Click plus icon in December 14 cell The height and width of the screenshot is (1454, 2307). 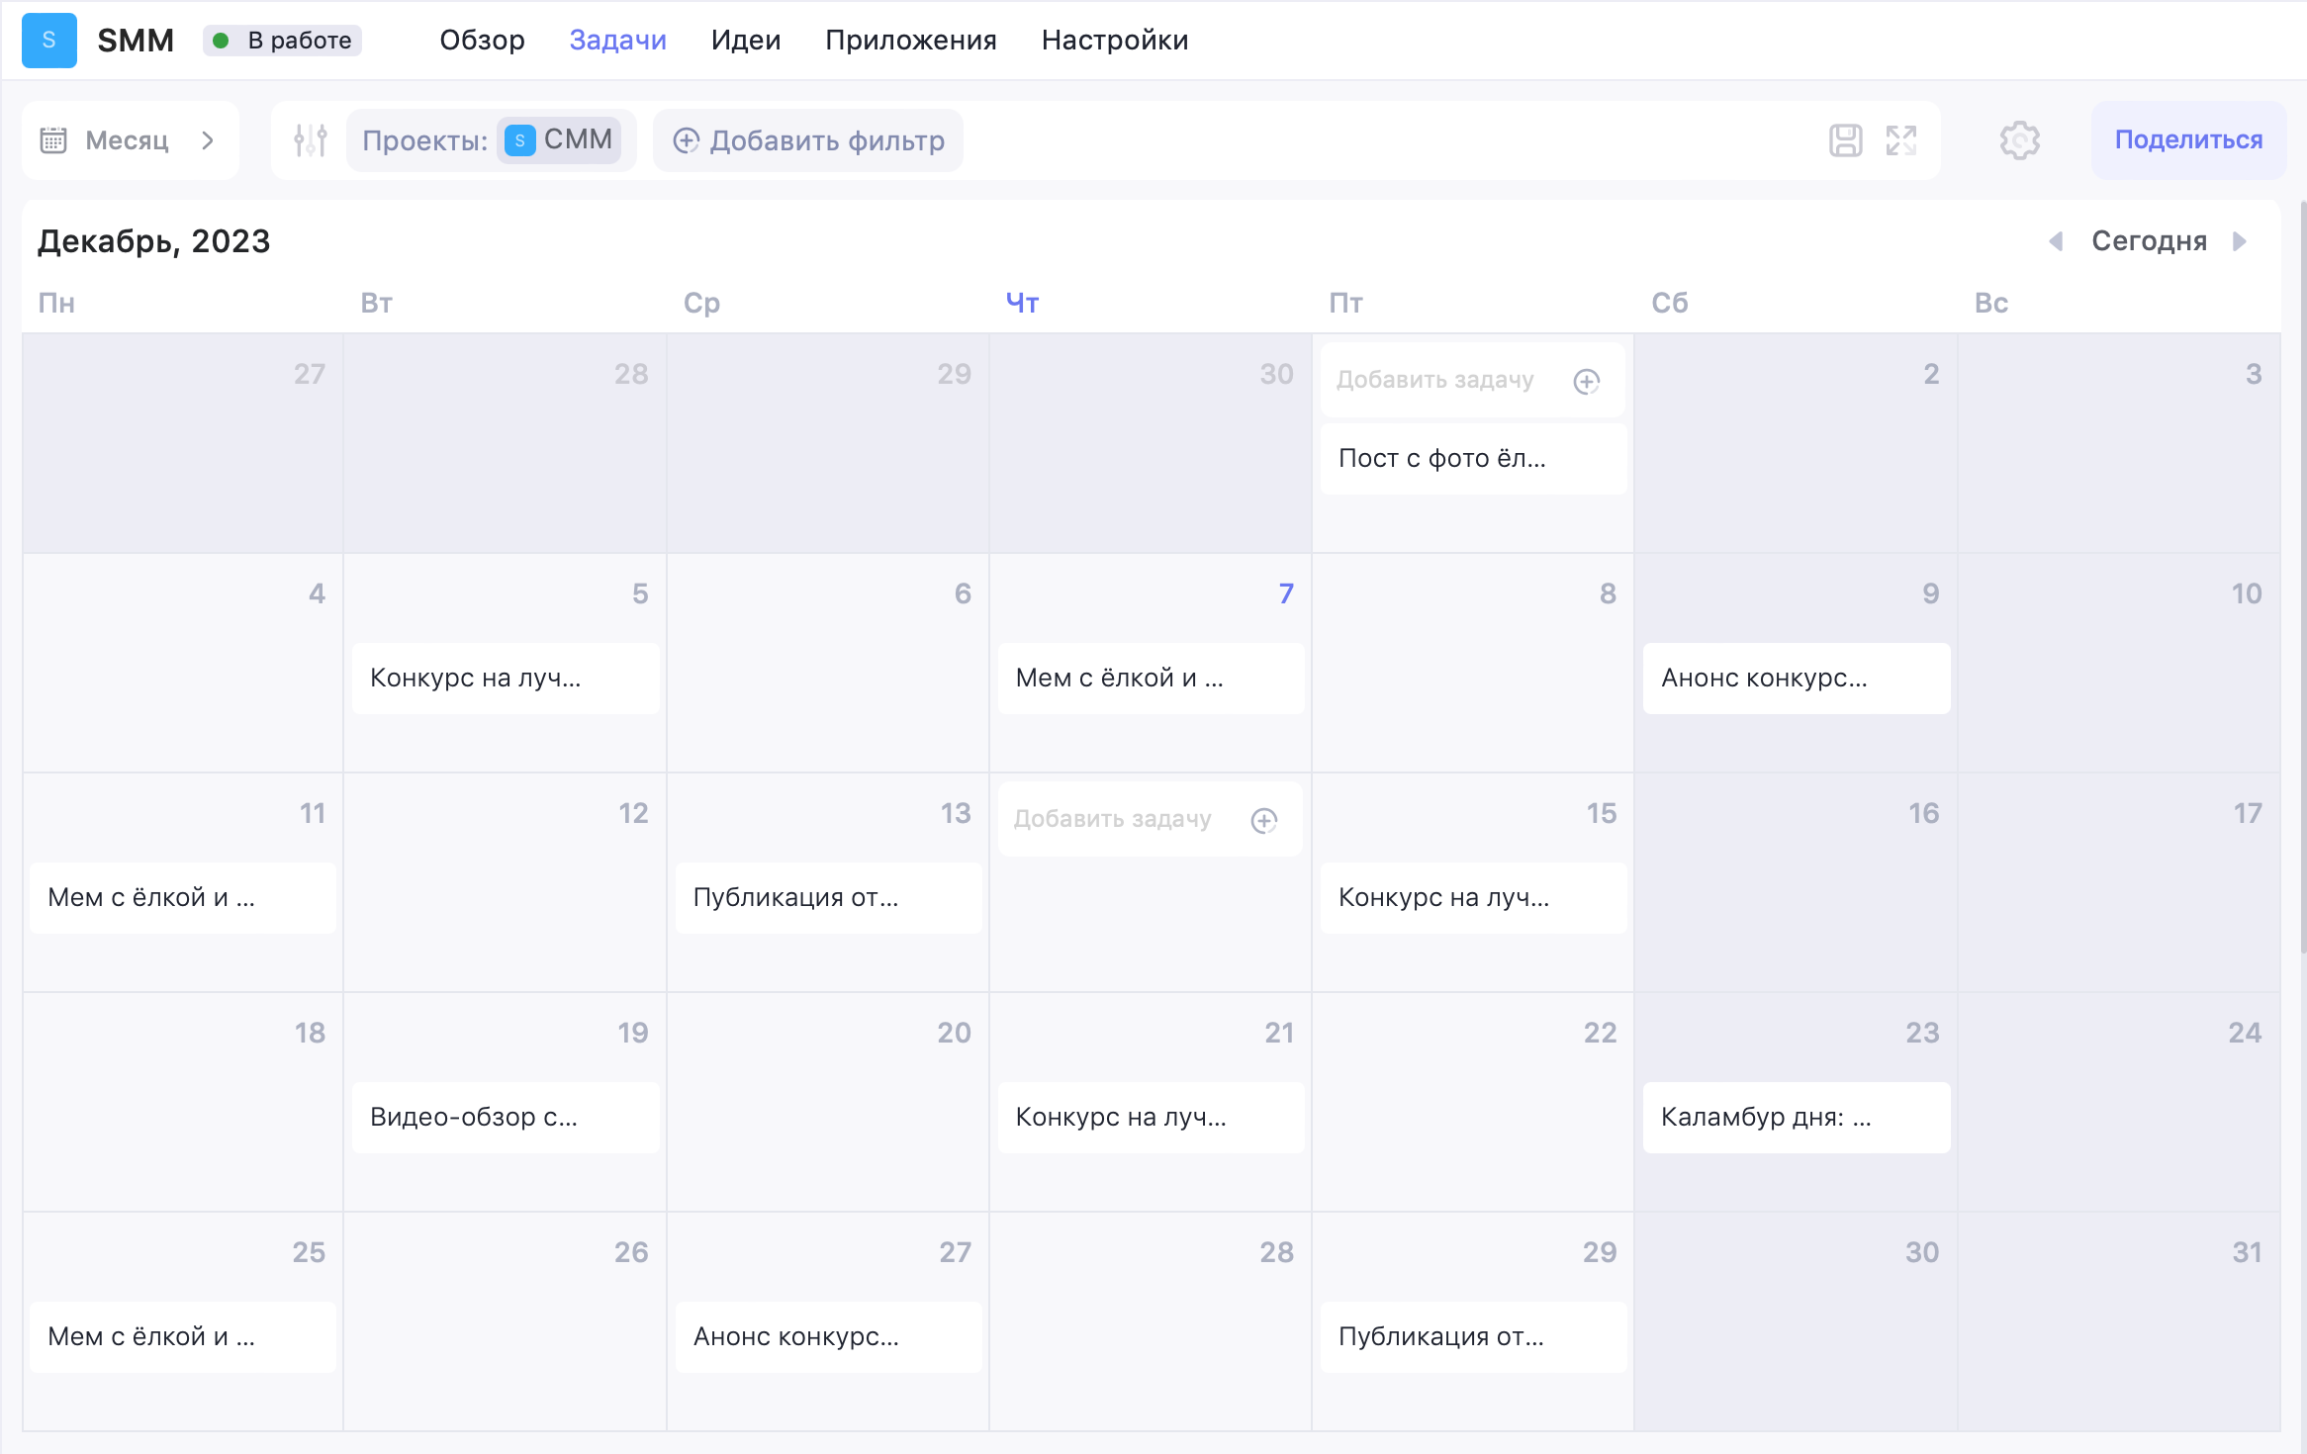coord(1264,820)
